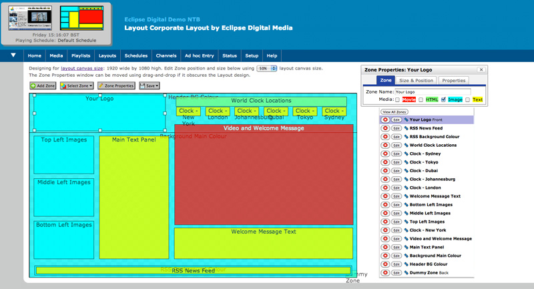Open Ad hoc Entry menu

tap(199, 56)
